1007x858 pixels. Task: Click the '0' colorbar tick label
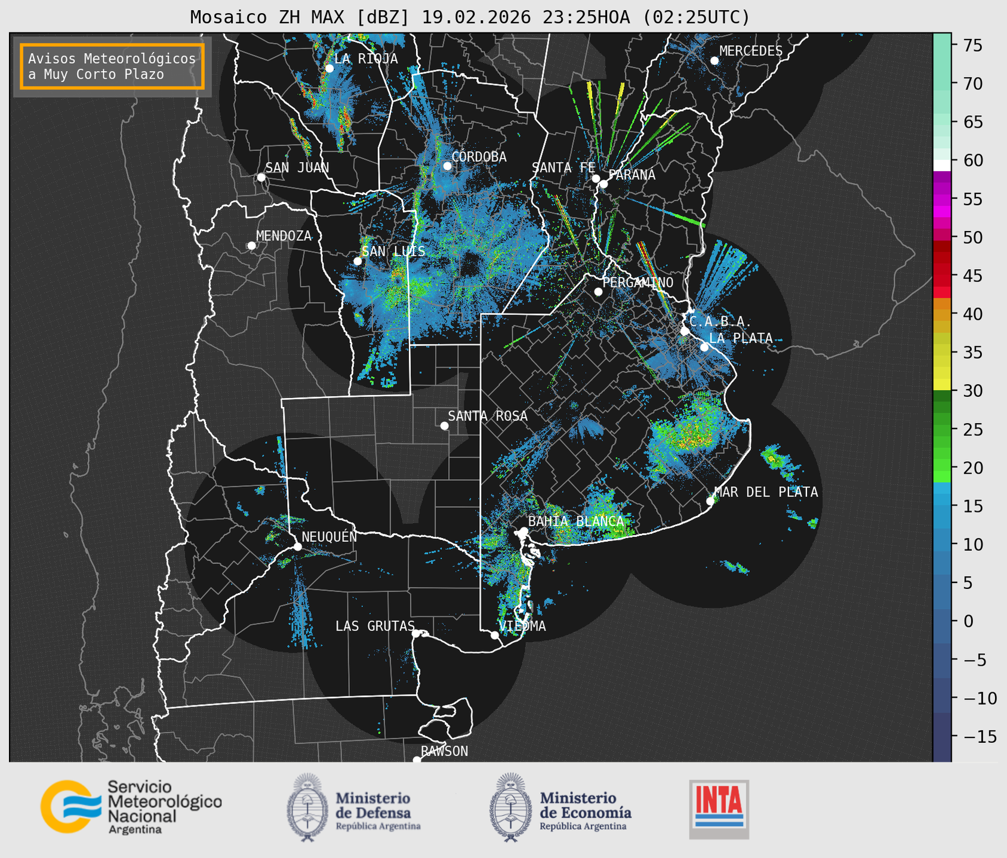pyautogui.click(x=968, y=621)
